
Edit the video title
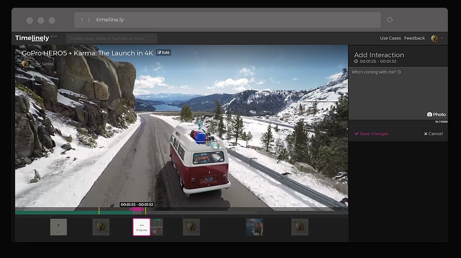tap(163, 52)
